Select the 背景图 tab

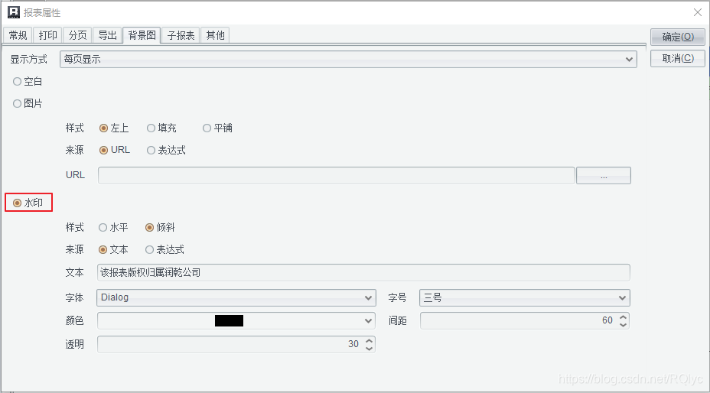pyautogui.click(x=142, y=35)
